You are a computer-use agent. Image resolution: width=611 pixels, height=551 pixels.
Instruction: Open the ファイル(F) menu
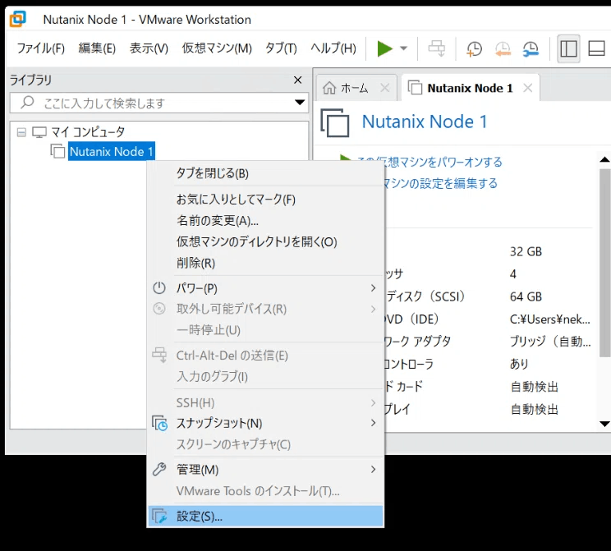[x=40, y=48]
